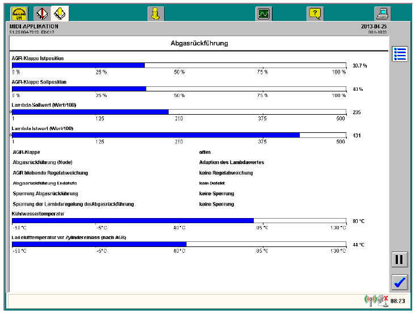Click the AGR-Klappe Istposition bar

179,65
